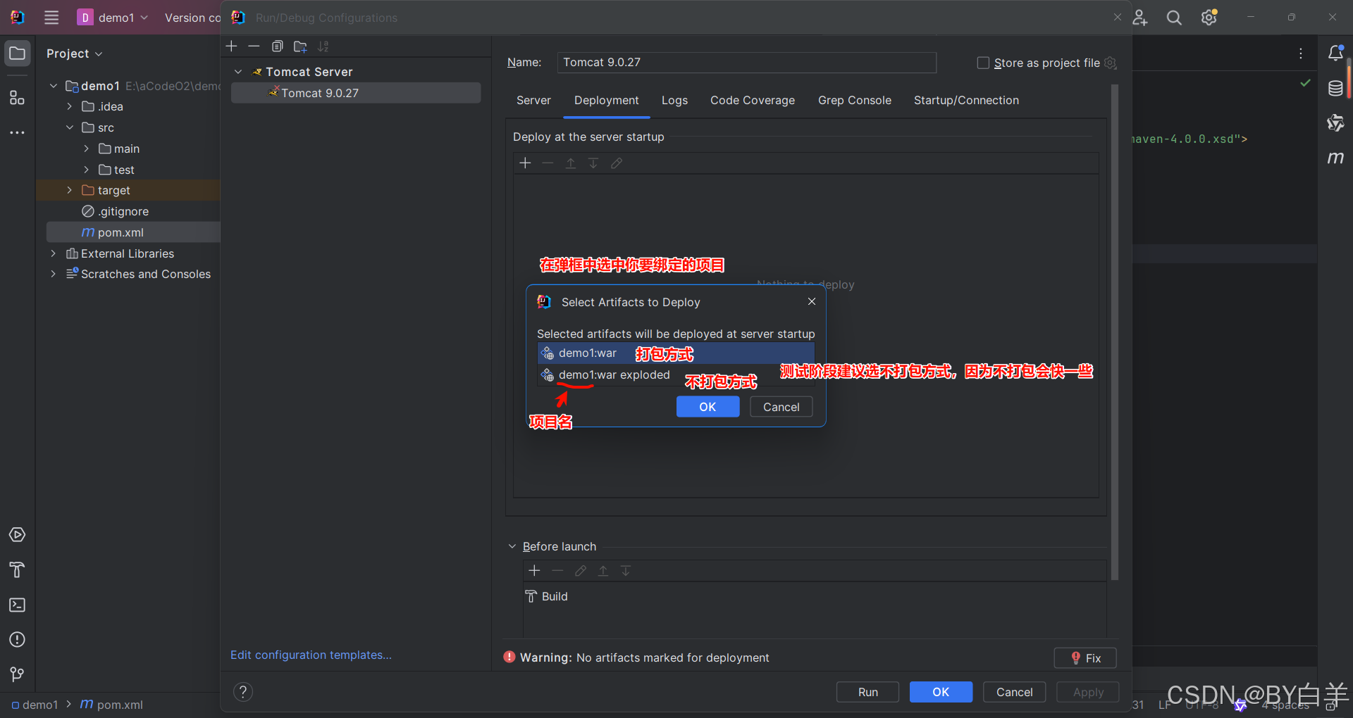Collapse the src folder
Viewport: 1353px width, 718px height.
click(x=70, y=127)
